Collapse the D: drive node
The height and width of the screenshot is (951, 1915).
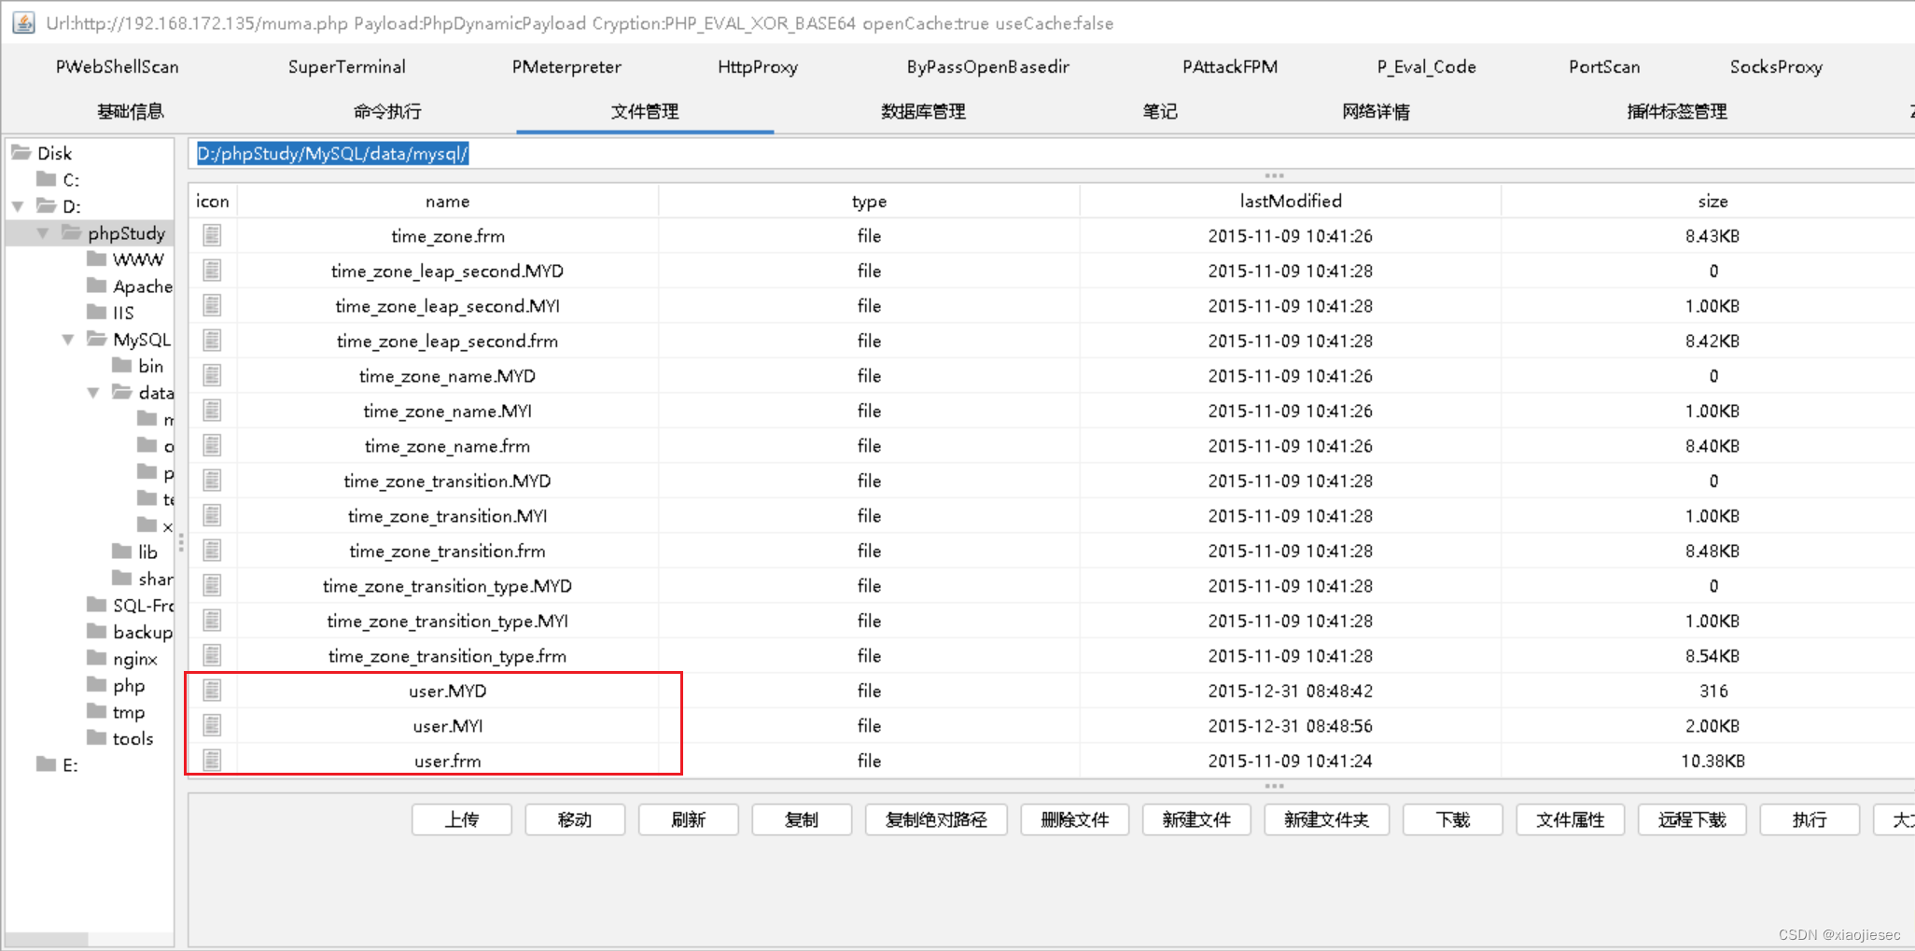tap(17, 206)
